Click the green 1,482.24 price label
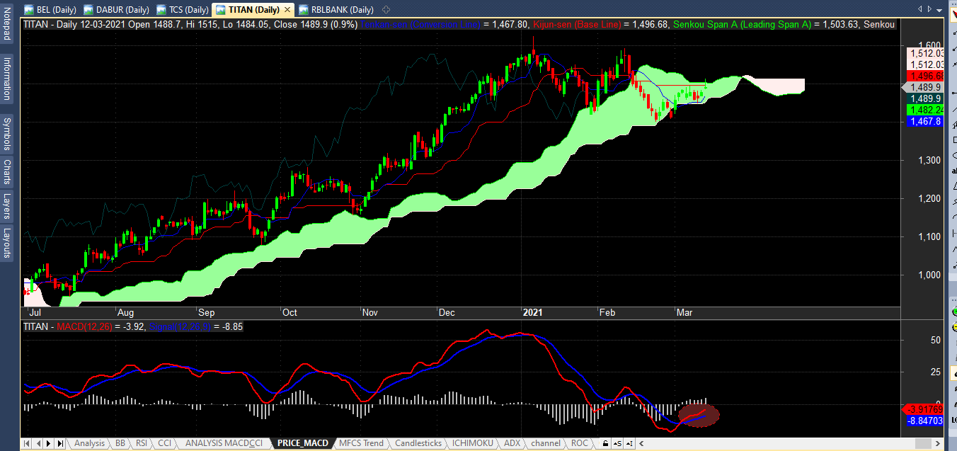The width and height of the screenshot is (957, 451). (x=927, y=110)
